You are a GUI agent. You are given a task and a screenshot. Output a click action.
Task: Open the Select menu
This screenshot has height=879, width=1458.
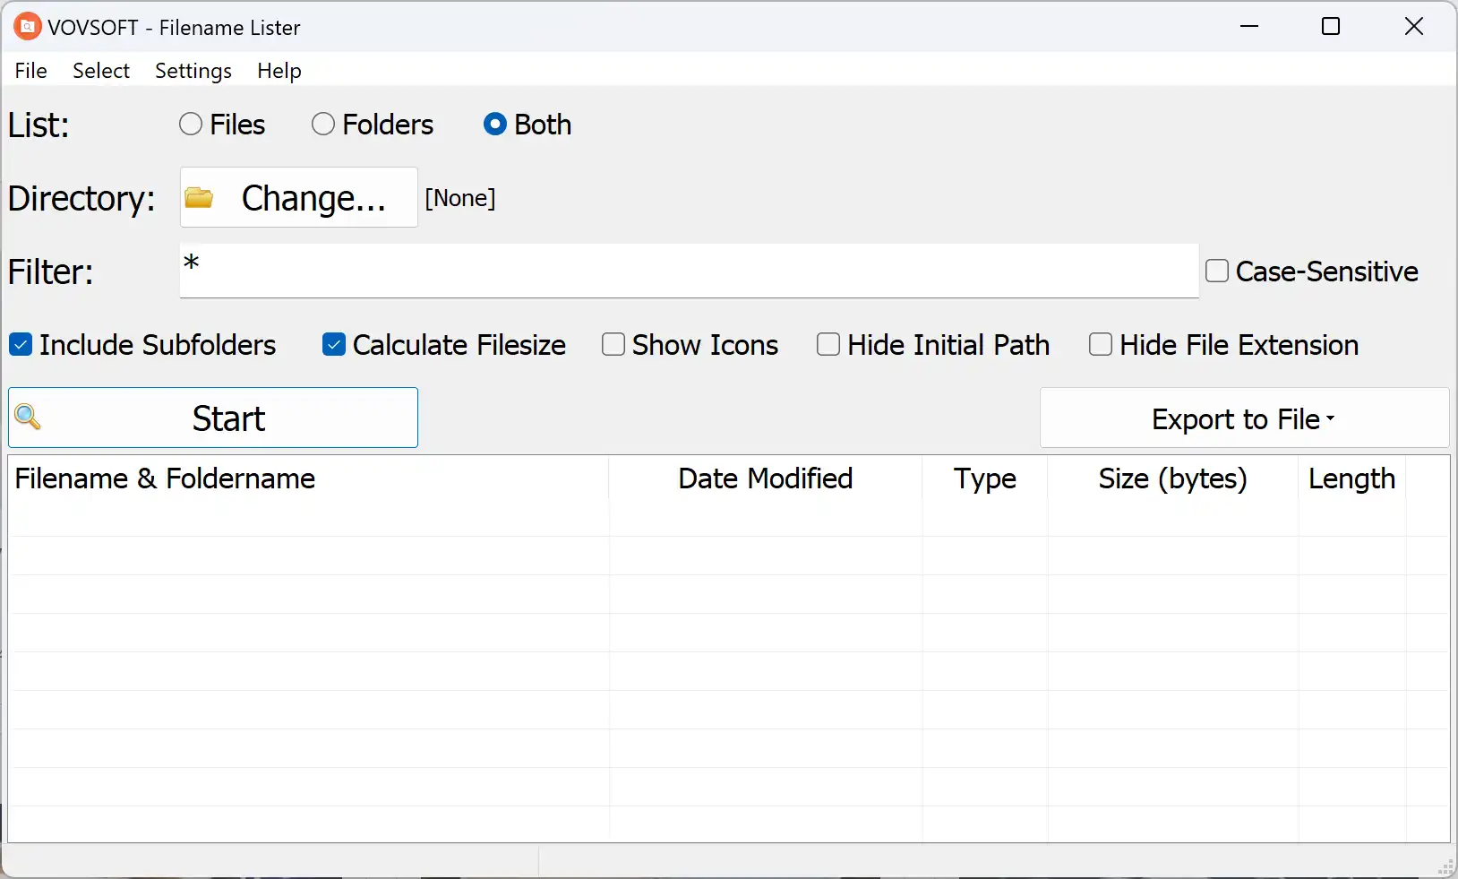[x=101, y=70]
